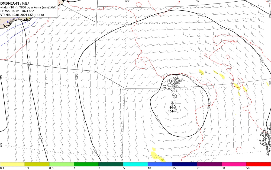Viewport: 271px width, 170px height.
Task: Click the '0.1' legend value
Action: [2, 168]
